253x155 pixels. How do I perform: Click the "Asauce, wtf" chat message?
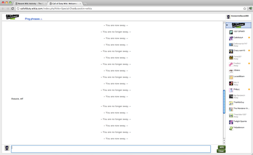point(17,99)
